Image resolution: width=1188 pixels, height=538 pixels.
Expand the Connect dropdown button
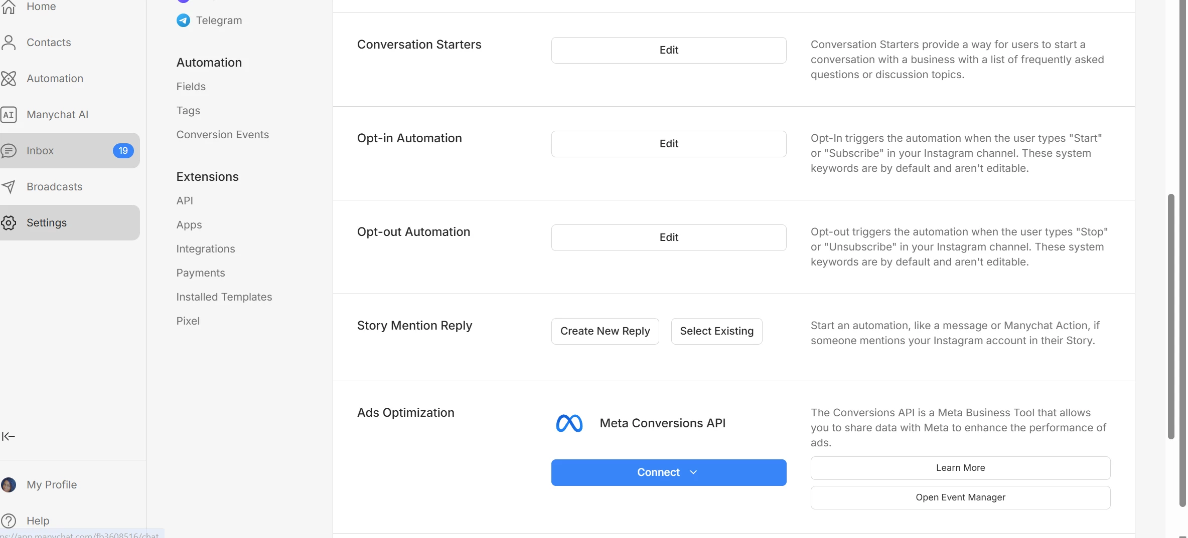(668, 472)
